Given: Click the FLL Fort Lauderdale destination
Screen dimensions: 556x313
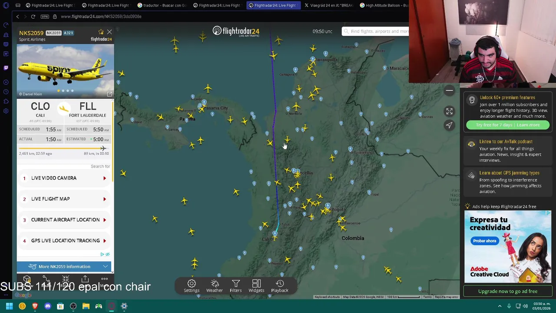Looking at the screenshot, I should [x=87, y=110].
